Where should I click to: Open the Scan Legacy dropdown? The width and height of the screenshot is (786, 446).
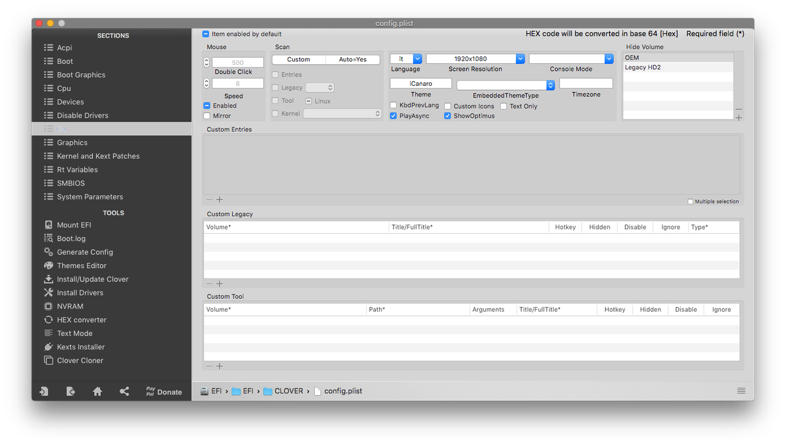(319, 88)
